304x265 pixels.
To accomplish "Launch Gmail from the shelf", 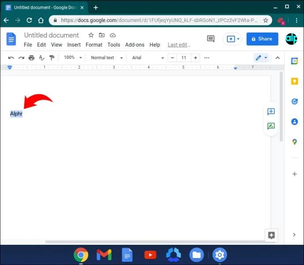I will pos(104,255).
